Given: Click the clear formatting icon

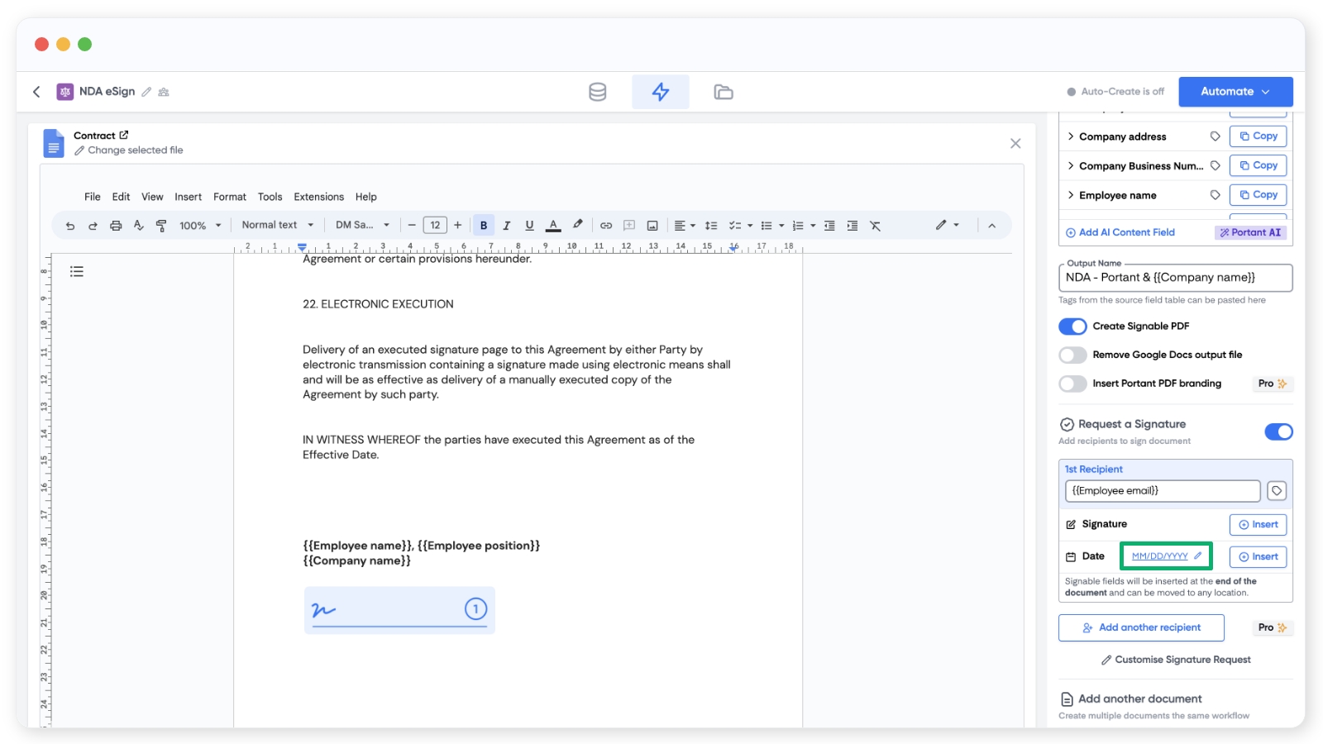Looking at the screenshot, I should pos(875,226).
